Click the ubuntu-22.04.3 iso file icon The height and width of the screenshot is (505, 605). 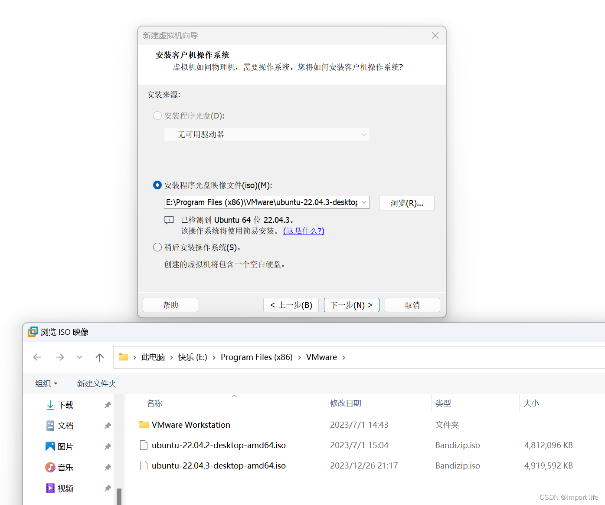click(144, 465)
